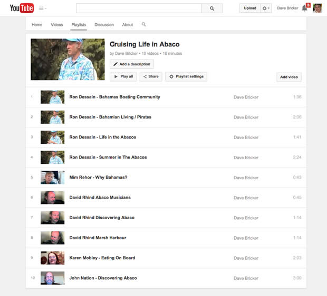This screenshot has width=327, height=296.
Task: Click Add a description pencil button
Action: tap(132, 64)
